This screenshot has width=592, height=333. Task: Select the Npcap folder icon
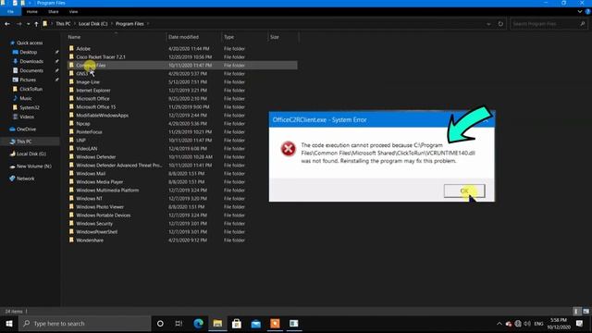click(71, 123)
